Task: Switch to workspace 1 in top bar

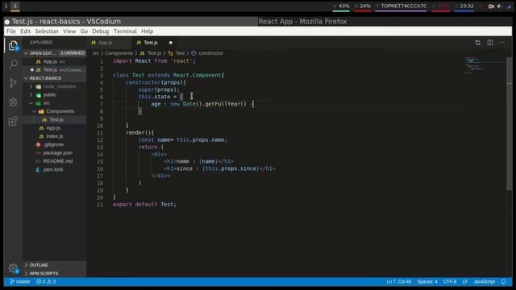Action: (x=6, y=6)
